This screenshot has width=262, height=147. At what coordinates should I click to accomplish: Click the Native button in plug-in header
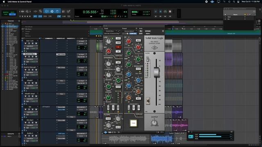[x=148, y=33]
